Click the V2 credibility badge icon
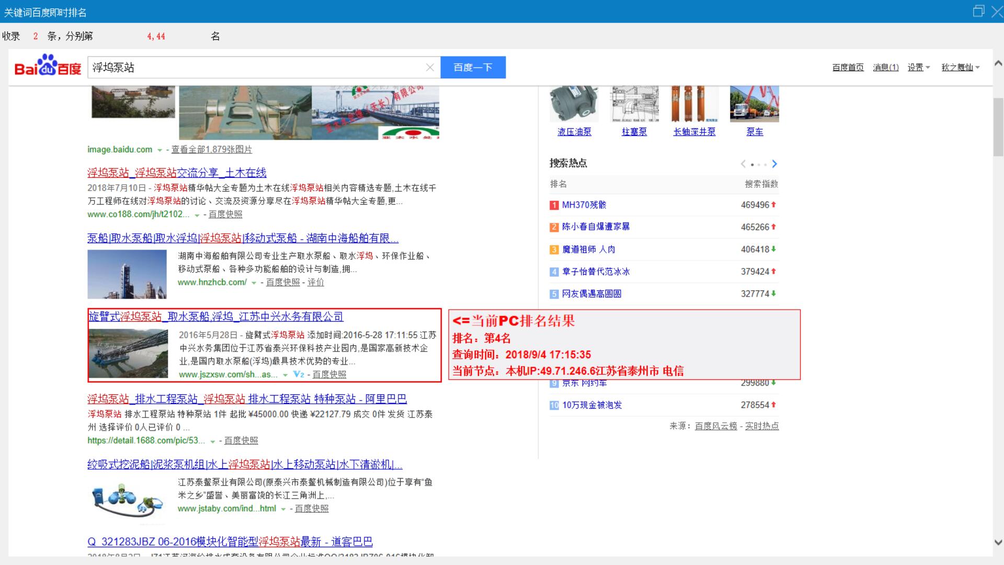1004x565 pixels. [299, 374]
